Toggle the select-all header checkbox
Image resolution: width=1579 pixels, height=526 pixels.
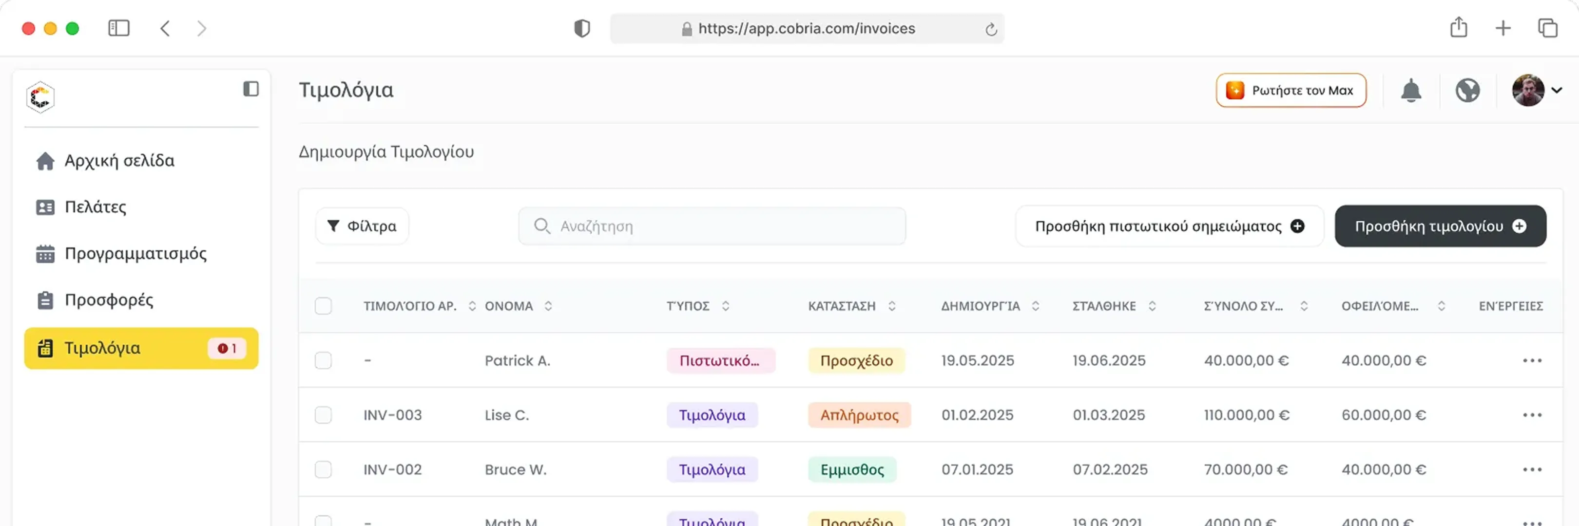323,306
